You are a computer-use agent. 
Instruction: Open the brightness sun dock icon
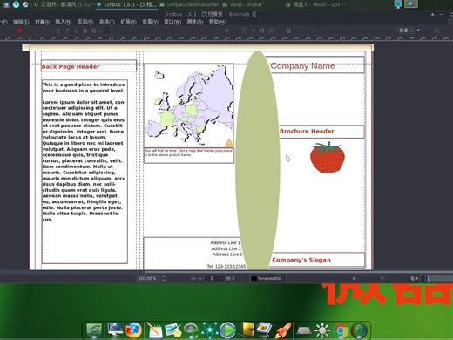[x=322, y=330]
